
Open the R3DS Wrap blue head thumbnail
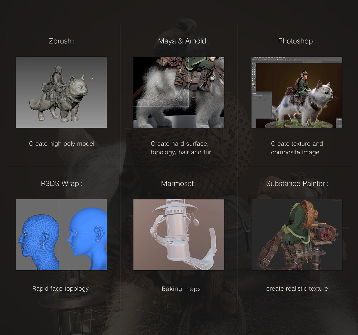click(x=61, y=235)
